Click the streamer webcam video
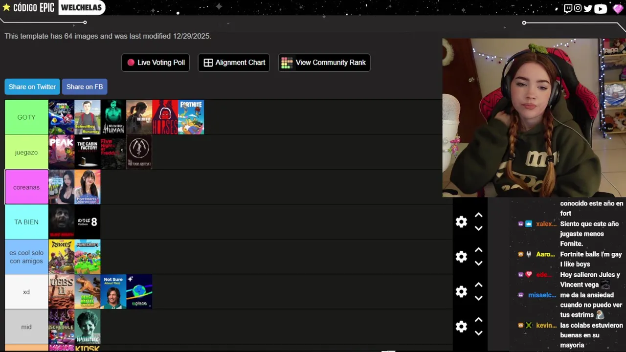 pos(534,118)
